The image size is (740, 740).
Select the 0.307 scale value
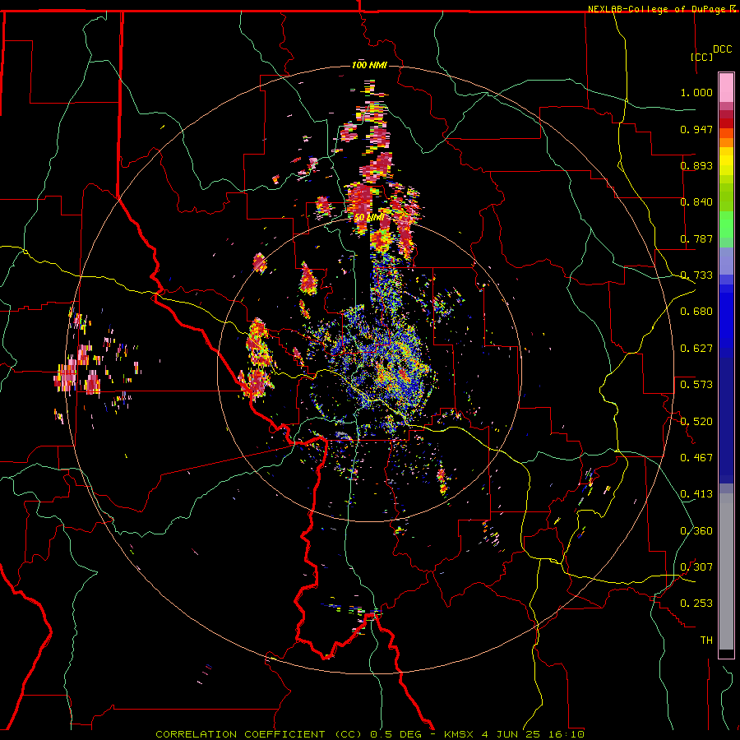coord(696,567)
